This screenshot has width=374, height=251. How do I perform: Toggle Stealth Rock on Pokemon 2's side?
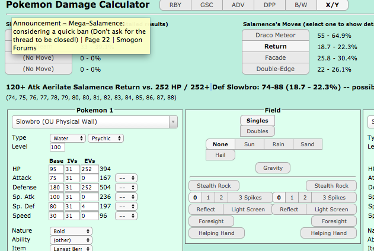(331, 186)
